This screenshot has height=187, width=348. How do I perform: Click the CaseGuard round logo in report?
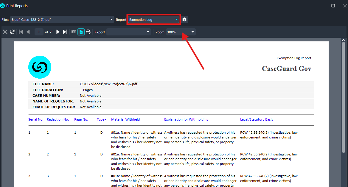40,67
